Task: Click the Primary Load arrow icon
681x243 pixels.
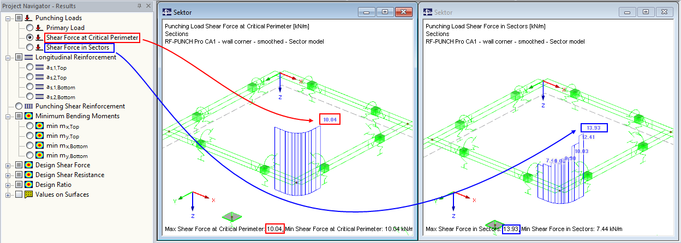Action: click(39, 28)
